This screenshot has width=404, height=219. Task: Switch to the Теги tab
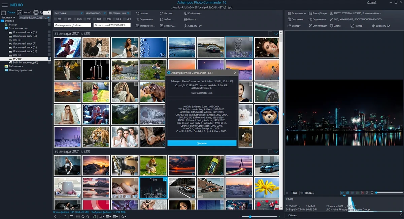[292, 193]
